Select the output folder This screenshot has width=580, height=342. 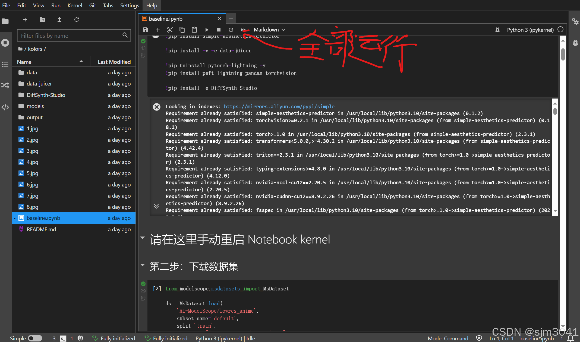74,117
